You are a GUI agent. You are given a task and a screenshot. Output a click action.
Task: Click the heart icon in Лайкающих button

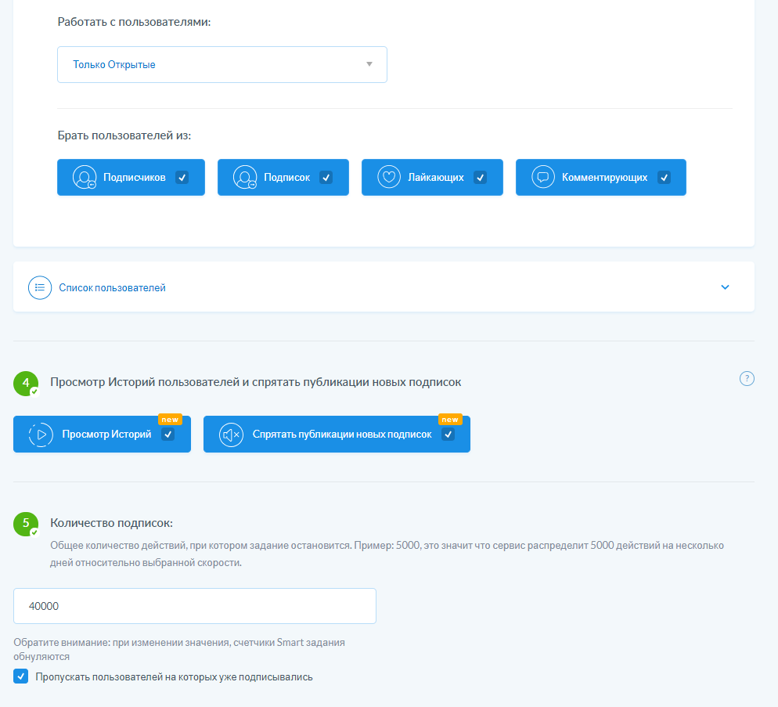(x=389, y=178)
